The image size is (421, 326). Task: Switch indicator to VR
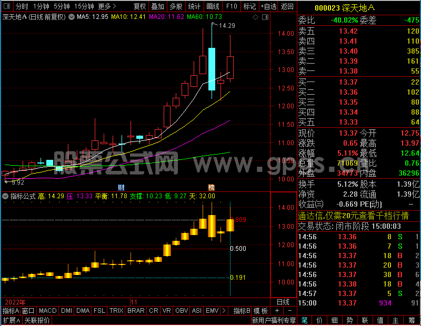(x=166, y=311)
